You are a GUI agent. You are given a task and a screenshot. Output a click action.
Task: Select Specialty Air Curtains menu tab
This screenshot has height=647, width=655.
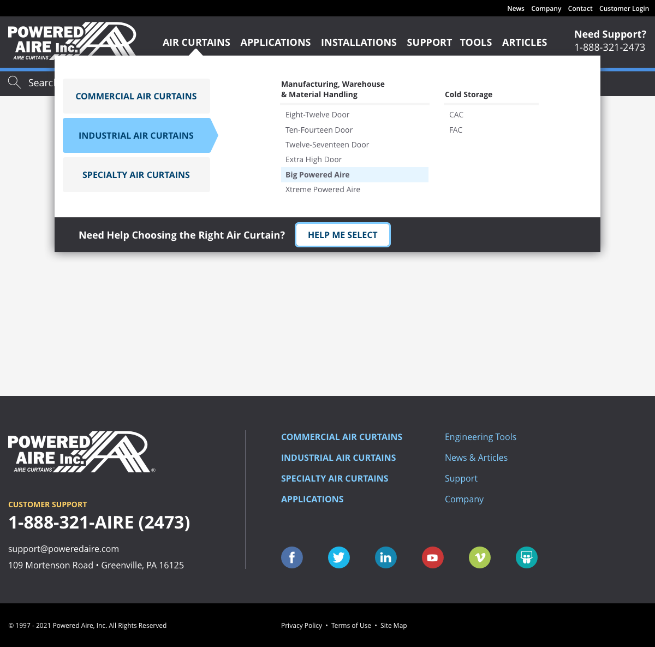coord(136,175)
